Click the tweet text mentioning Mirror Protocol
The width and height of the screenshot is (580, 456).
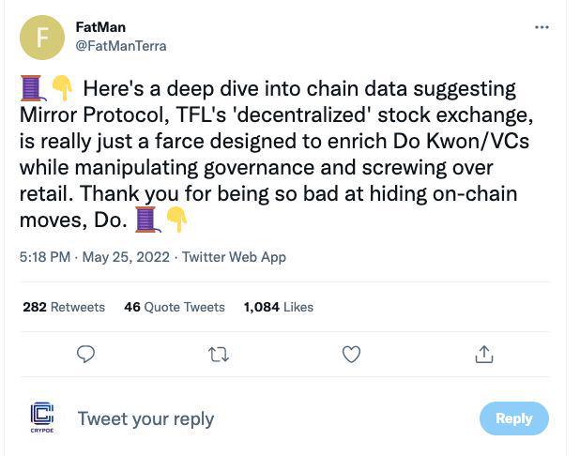(x=276, y=154)
